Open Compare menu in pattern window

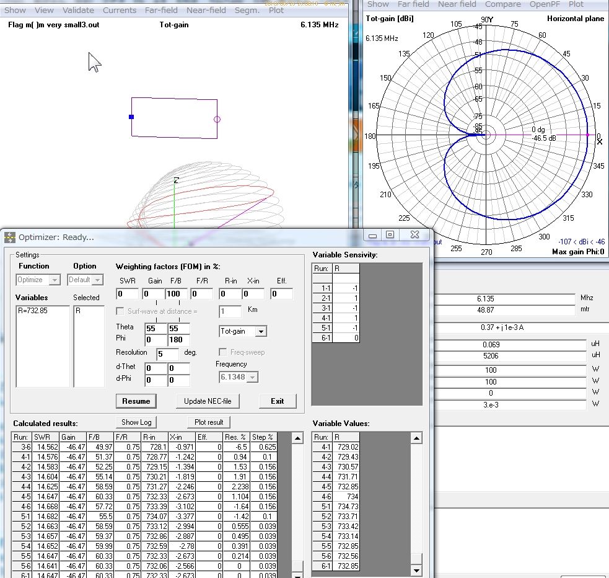click(x=502, y=4)
